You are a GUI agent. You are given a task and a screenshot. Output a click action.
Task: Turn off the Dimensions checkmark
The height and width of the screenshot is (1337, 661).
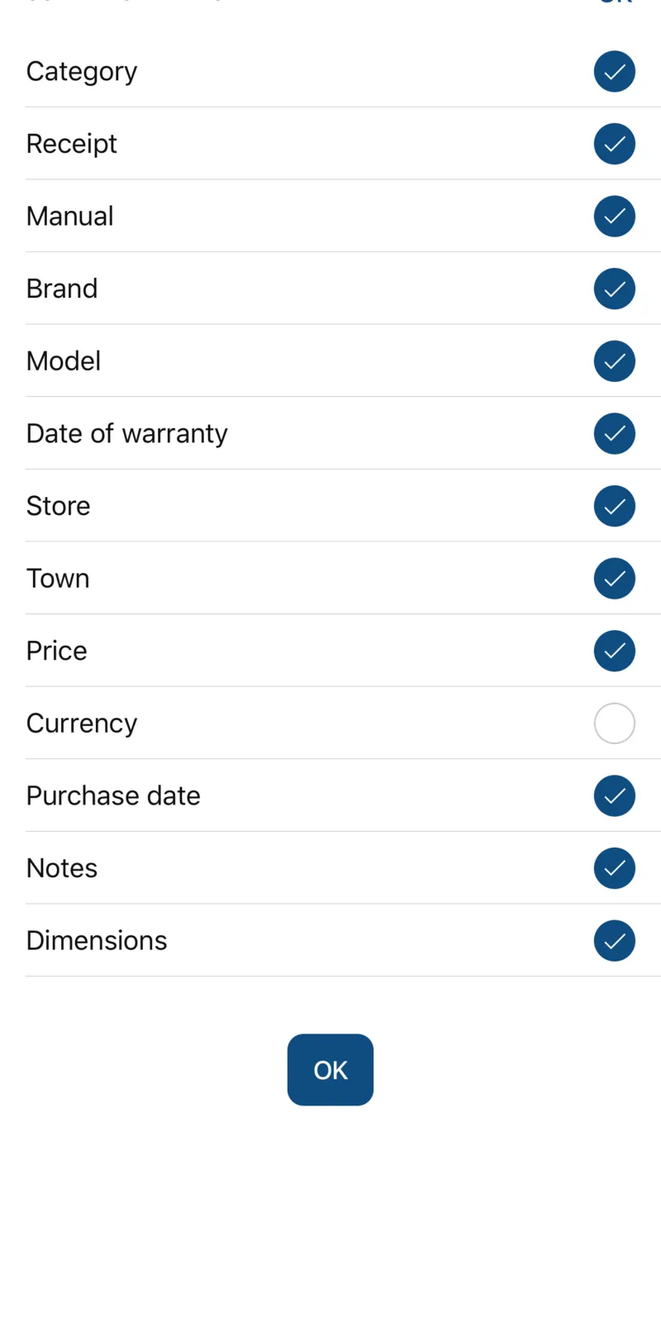click(x=614, y=941)
